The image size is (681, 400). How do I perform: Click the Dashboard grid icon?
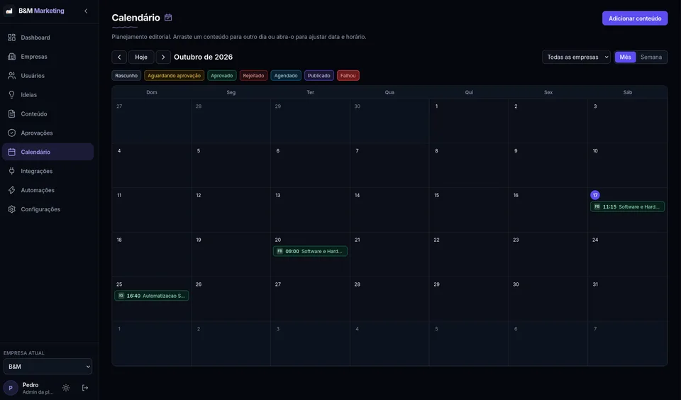tap(12, 38)
